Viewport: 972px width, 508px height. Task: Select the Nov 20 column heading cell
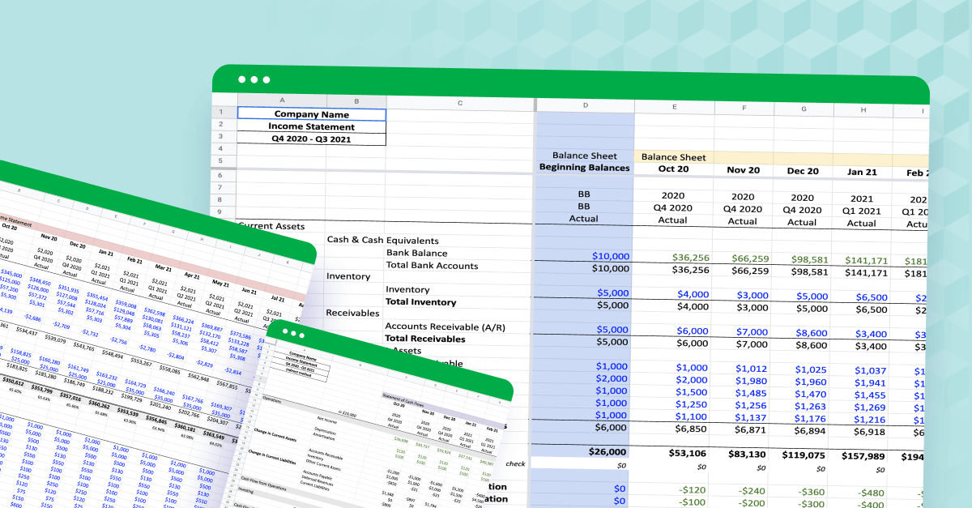(742, 171)
